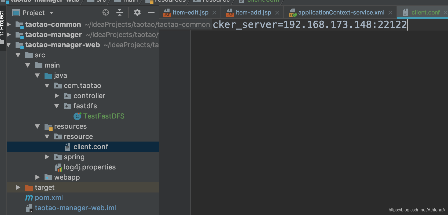Screen dimensions: 448x215
Task: Click the src folder icon
Action: (29, 55)
